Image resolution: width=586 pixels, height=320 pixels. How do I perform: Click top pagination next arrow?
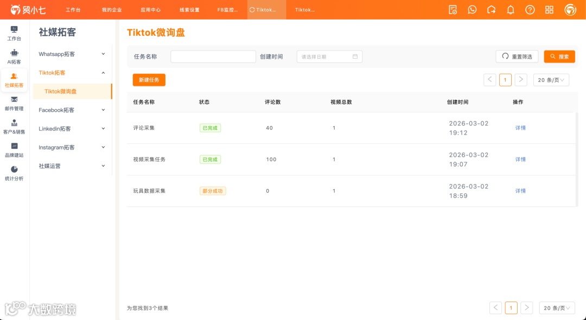click(x=521, y=80)
